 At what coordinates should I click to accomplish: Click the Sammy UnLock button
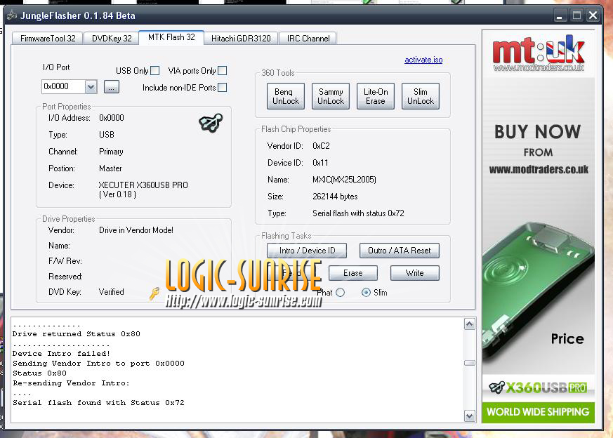click(x=331, y=96)
